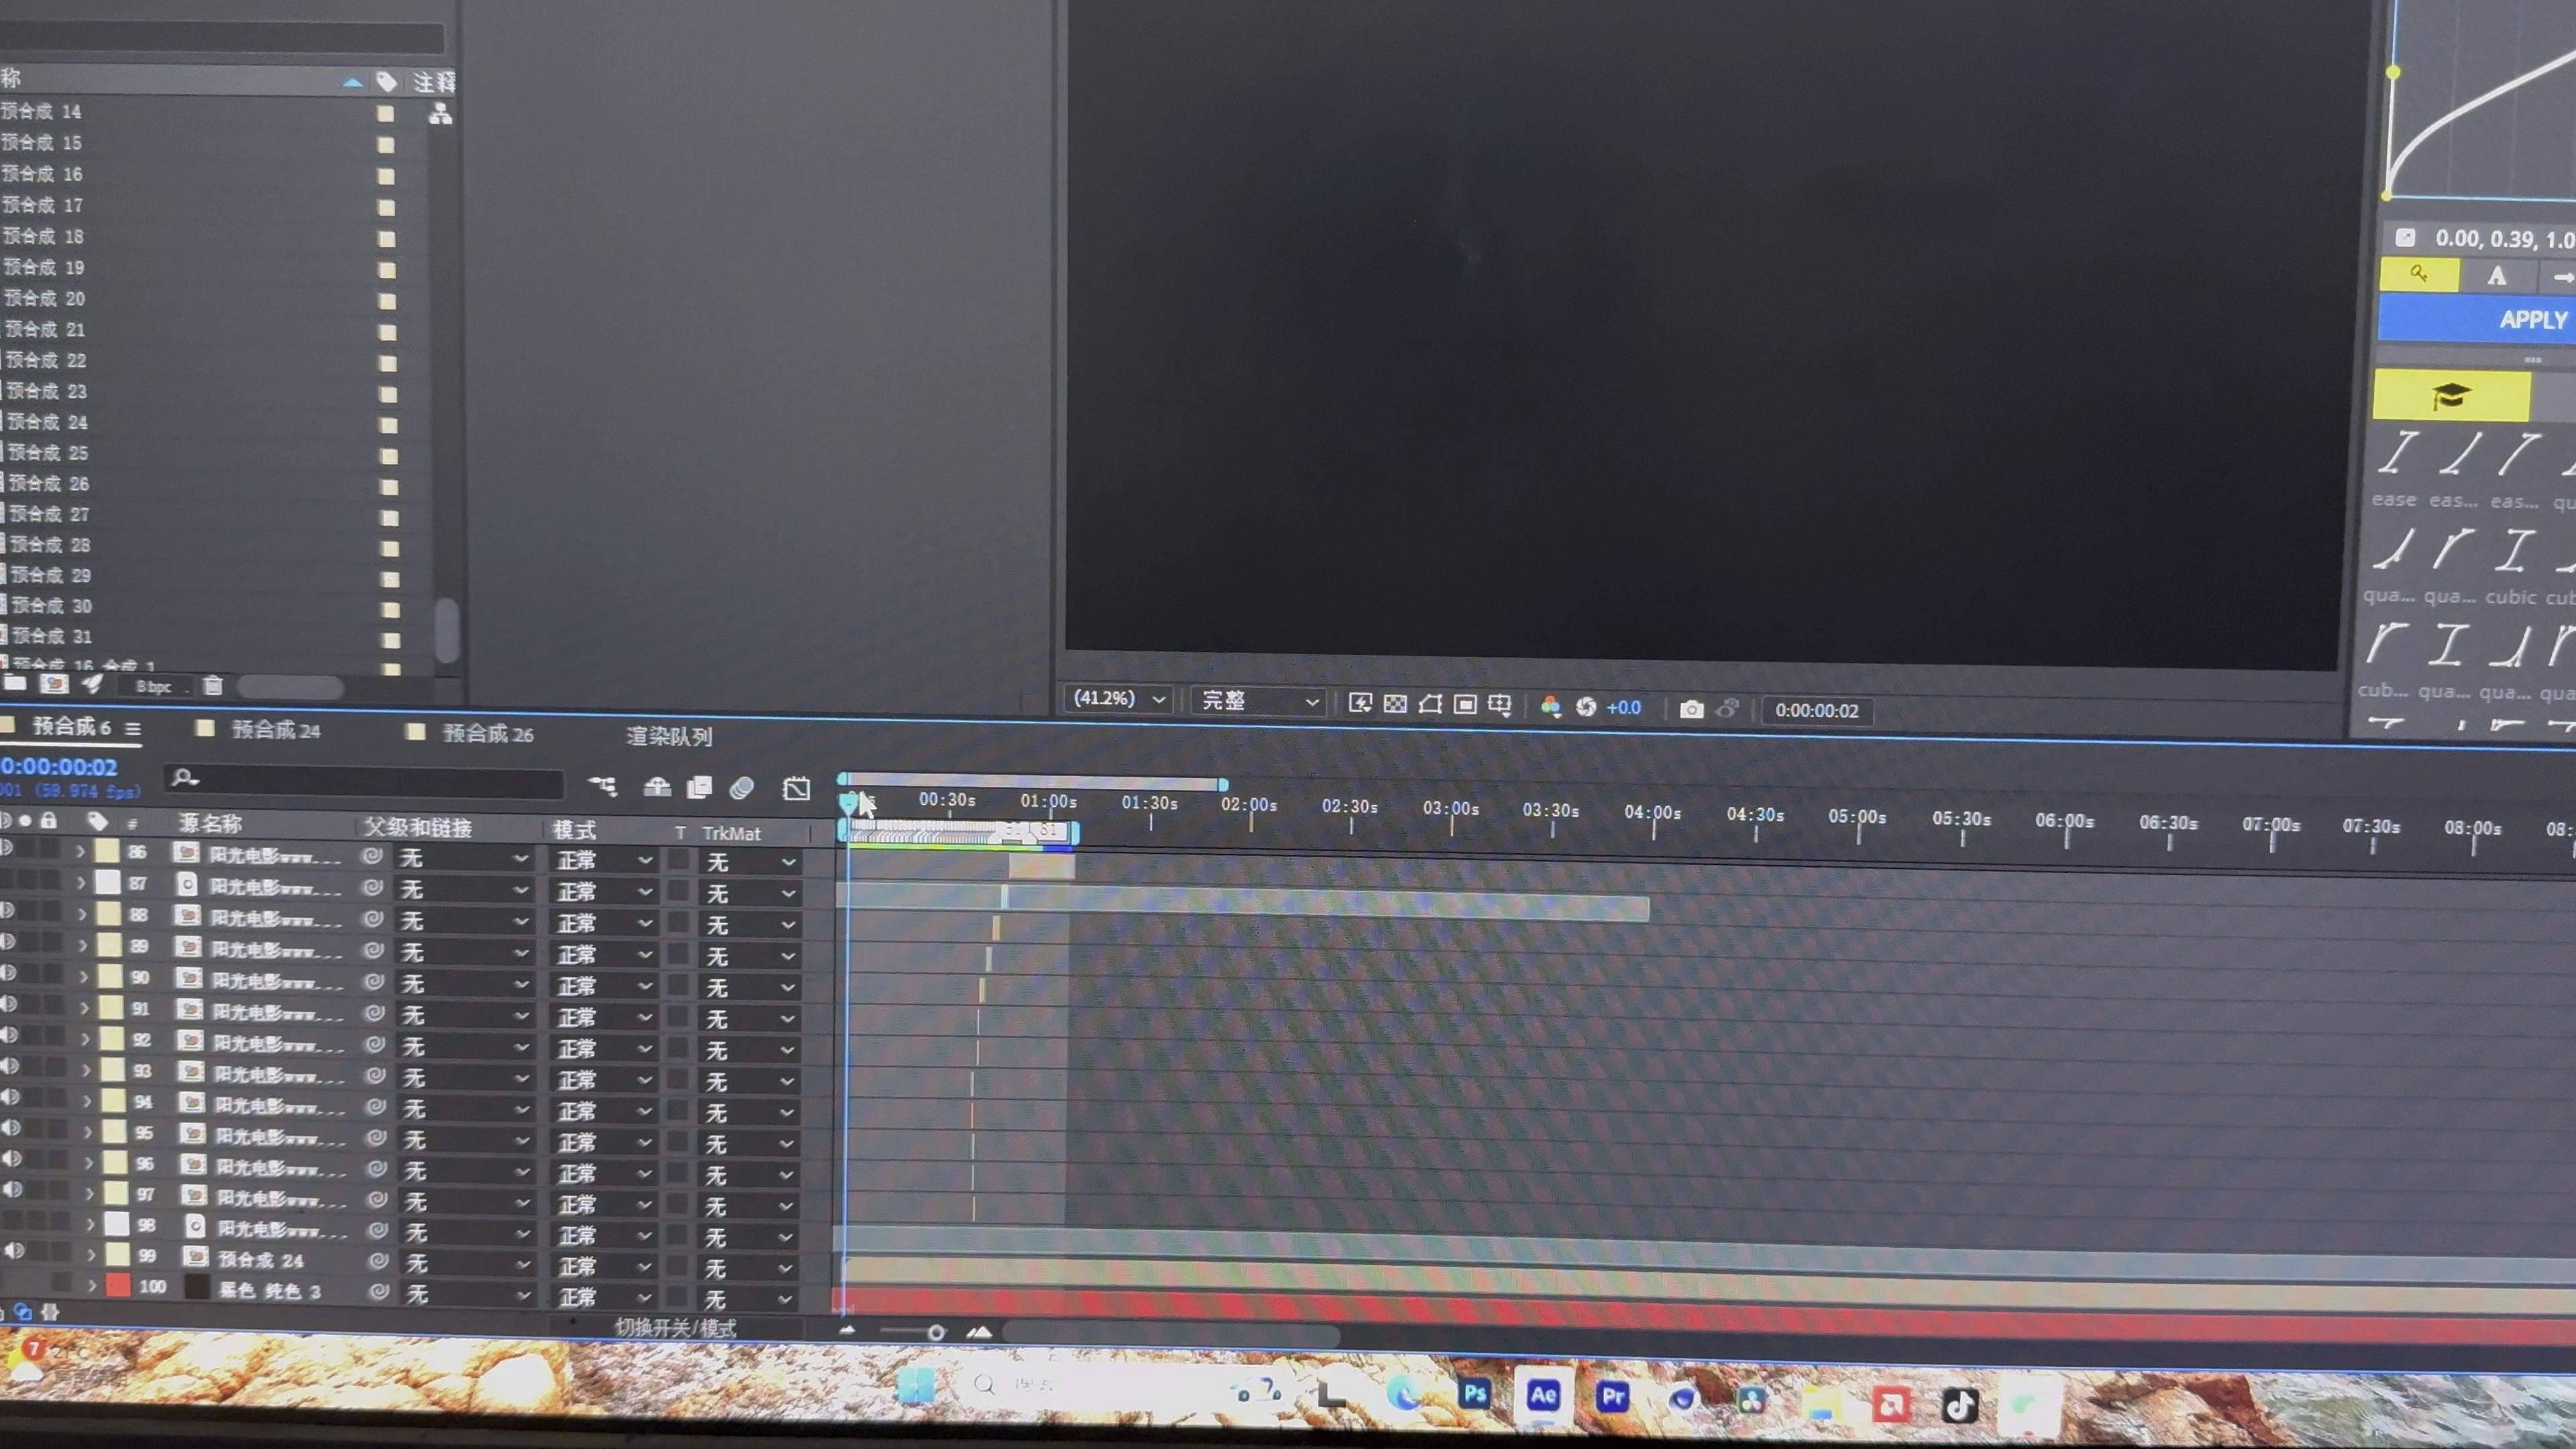This screenshot has height=1449, width=2576.
Task: Click the +0.0 exposure value
Action: 1623,708
